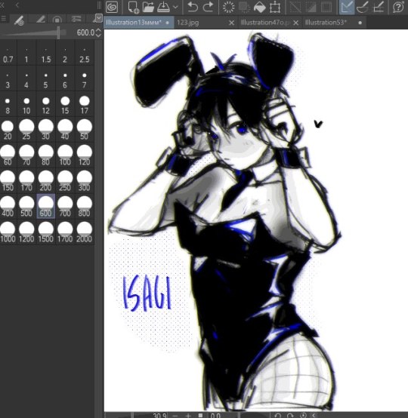Select brush size preset 5
The width and height of the screenshot is (408, 418).
pyautogui.click(x=46, y=78)
